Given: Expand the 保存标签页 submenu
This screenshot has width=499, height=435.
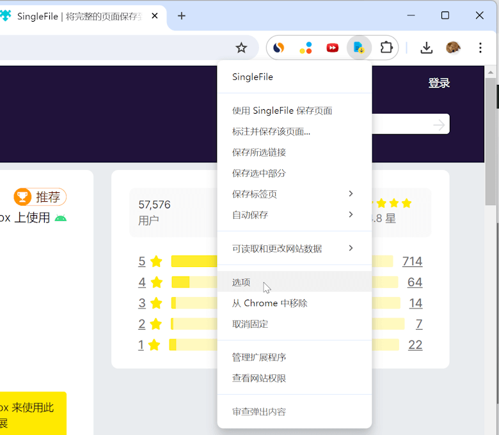Looking at the screenshot, I should point(294,194).
